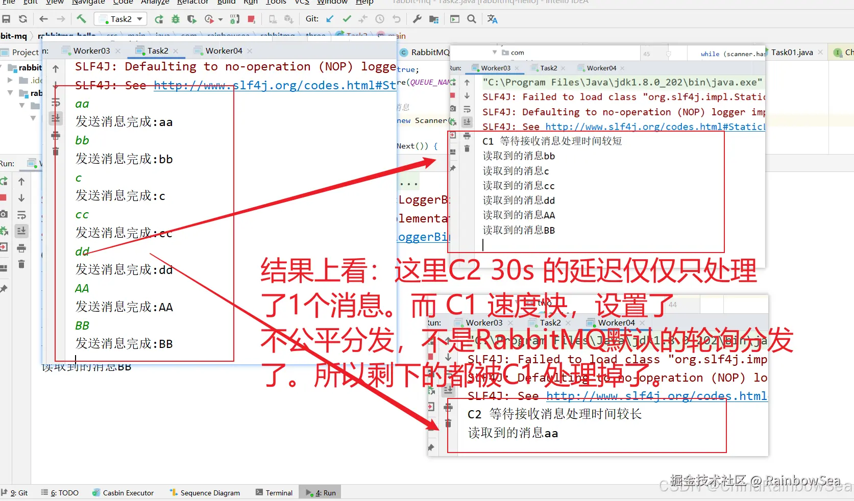The image size is (854, 501).
Task: Open the Sequence Diagram tool window
Action: coord(205,493)
